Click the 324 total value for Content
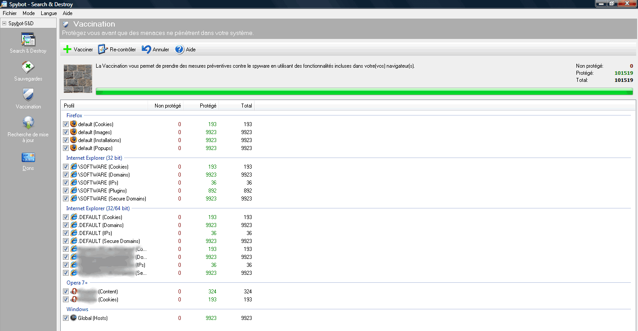 click(248, 292)
